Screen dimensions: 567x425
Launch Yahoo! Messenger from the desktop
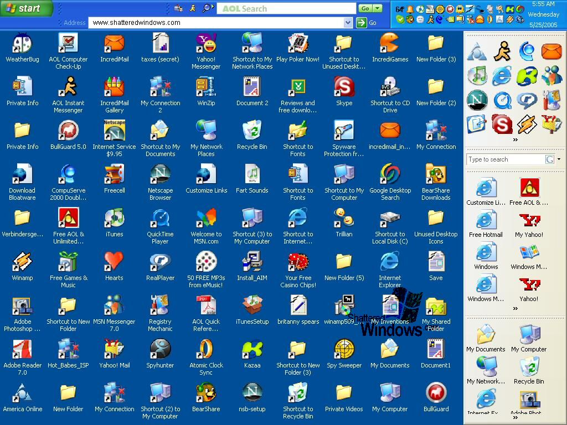point(206,51)
